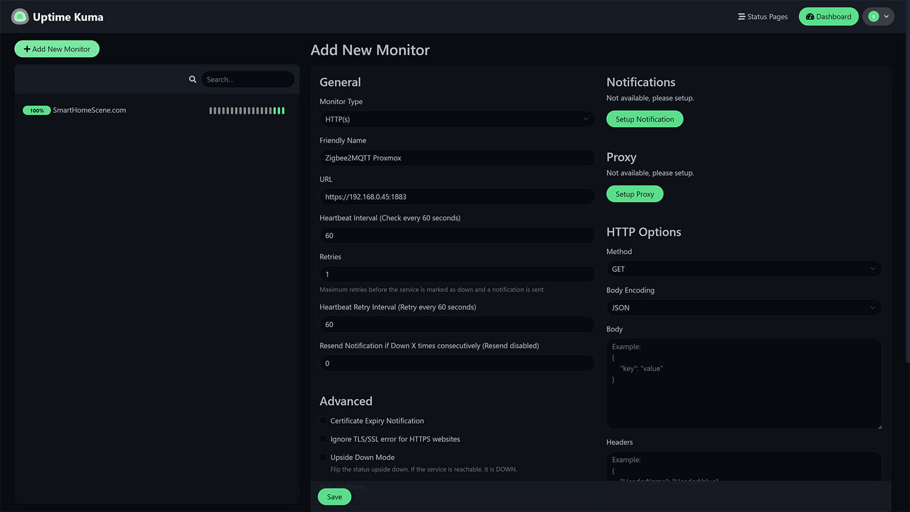Save the Zigbee2MQTT Proxmox monitor

pyautogui.click(x=334, y=496)
